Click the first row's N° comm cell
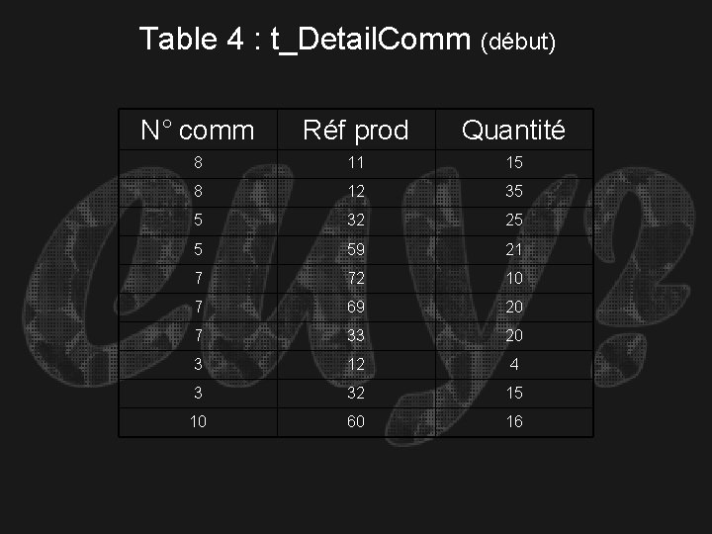The width and height of the screenshot is (712, 534). point(198,163)
